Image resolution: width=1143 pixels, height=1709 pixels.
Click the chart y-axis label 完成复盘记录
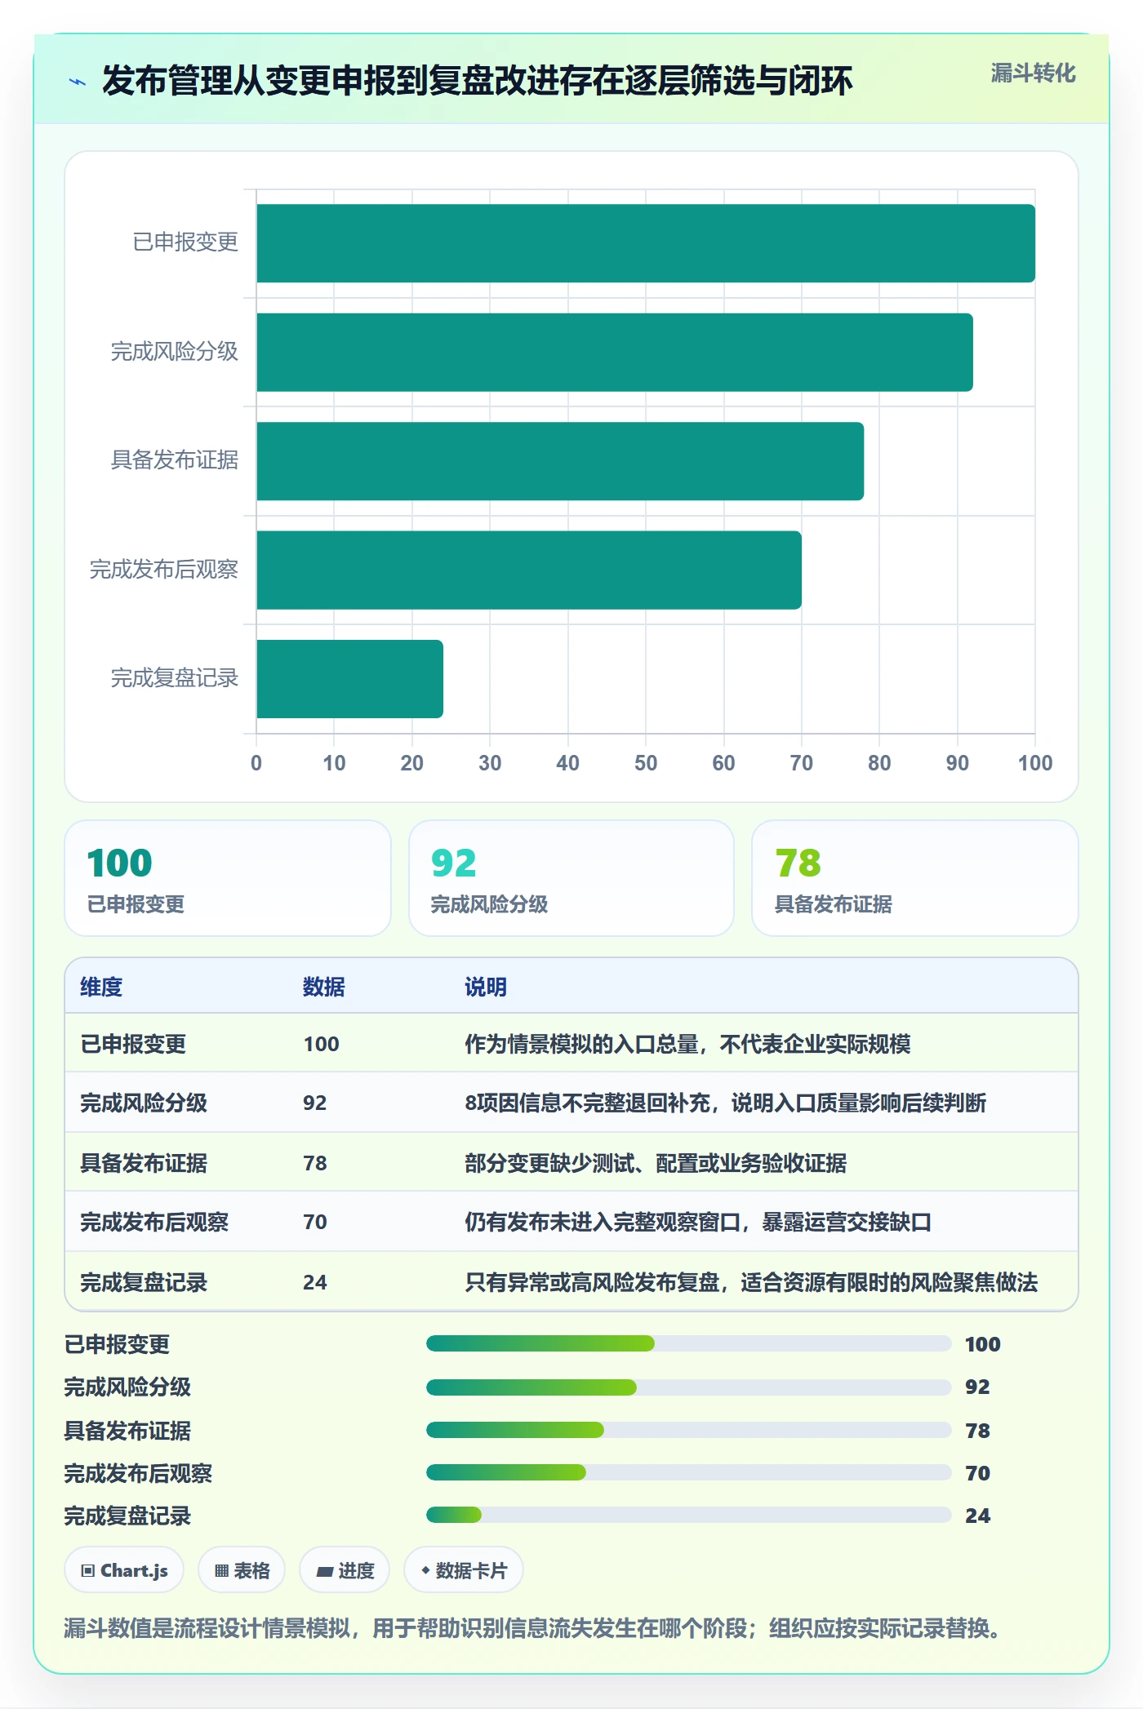pyautogui.click(x=175, y=678)
